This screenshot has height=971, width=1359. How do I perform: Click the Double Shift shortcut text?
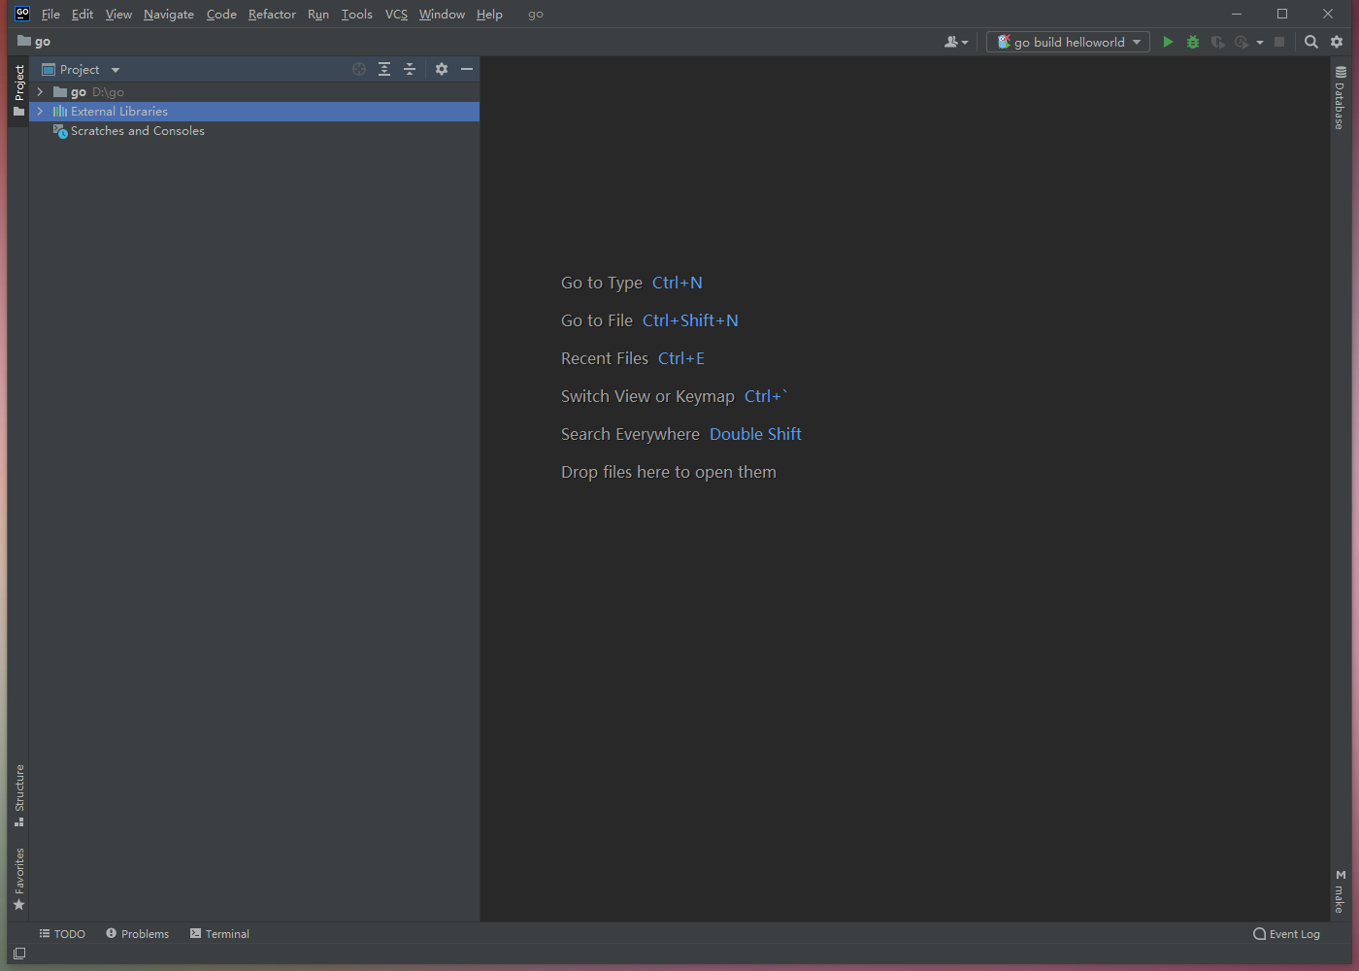point(755,434)
